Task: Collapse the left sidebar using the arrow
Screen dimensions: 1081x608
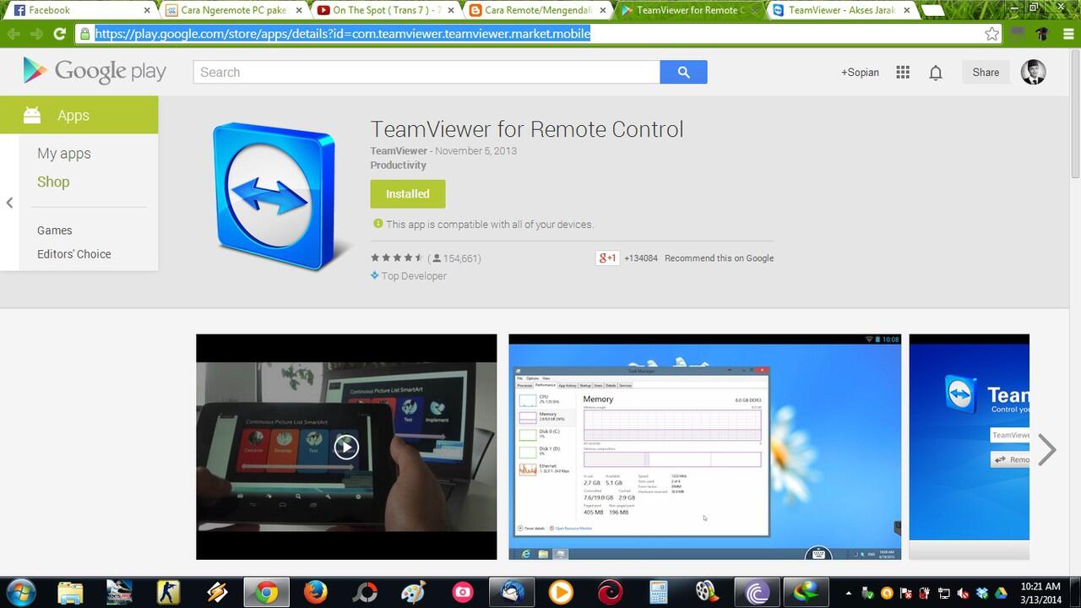Action: click(9, 203)
